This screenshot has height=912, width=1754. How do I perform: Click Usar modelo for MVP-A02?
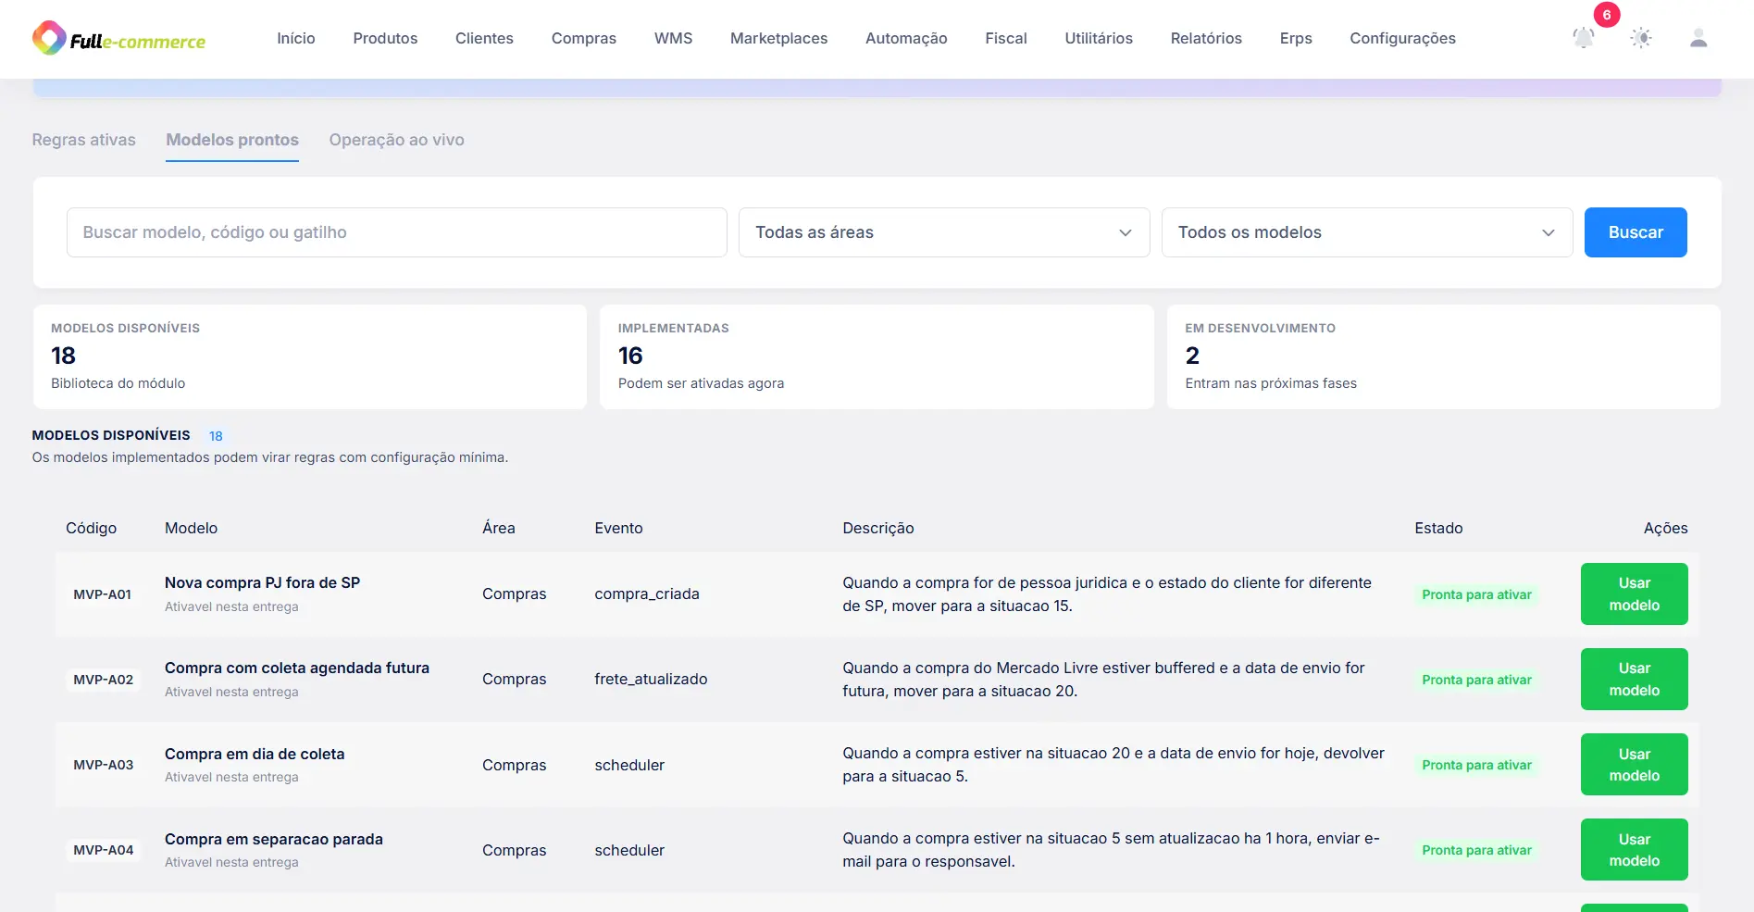click(1634, 679)
